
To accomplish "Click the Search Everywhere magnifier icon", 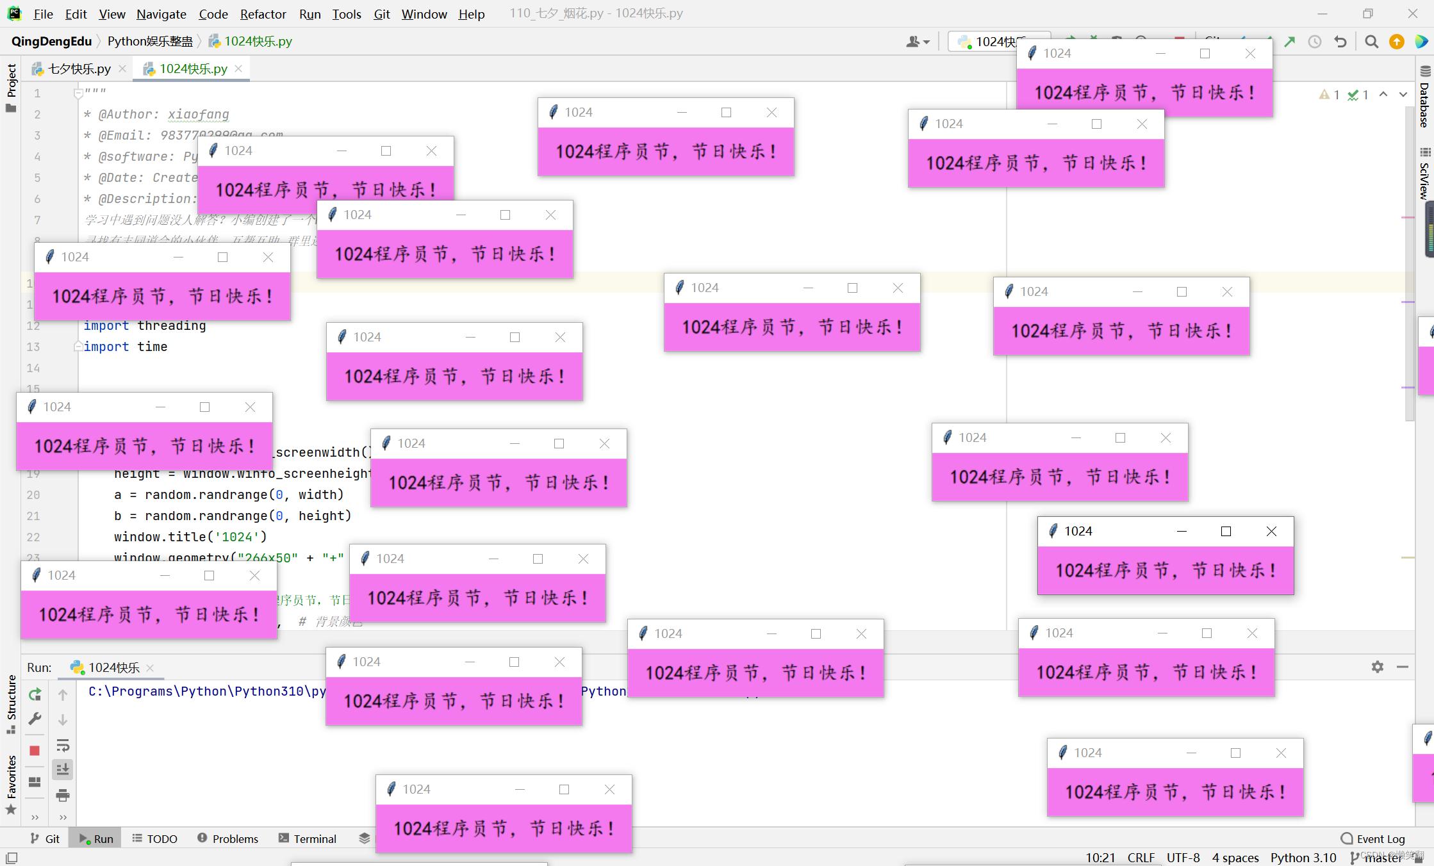I will (1371, 42).
